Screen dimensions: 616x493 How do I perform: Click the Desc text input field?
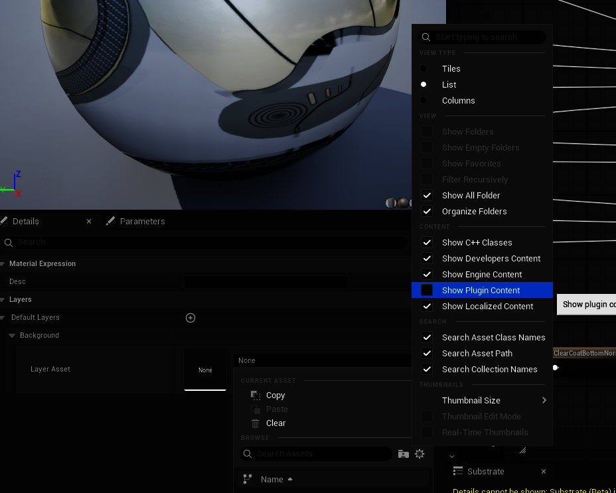pyautogui.click(x=266, y=282)
